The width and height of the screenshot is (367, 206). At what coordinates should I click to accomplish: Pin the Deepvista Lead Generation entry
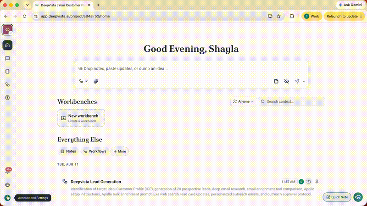coord(317,182)
